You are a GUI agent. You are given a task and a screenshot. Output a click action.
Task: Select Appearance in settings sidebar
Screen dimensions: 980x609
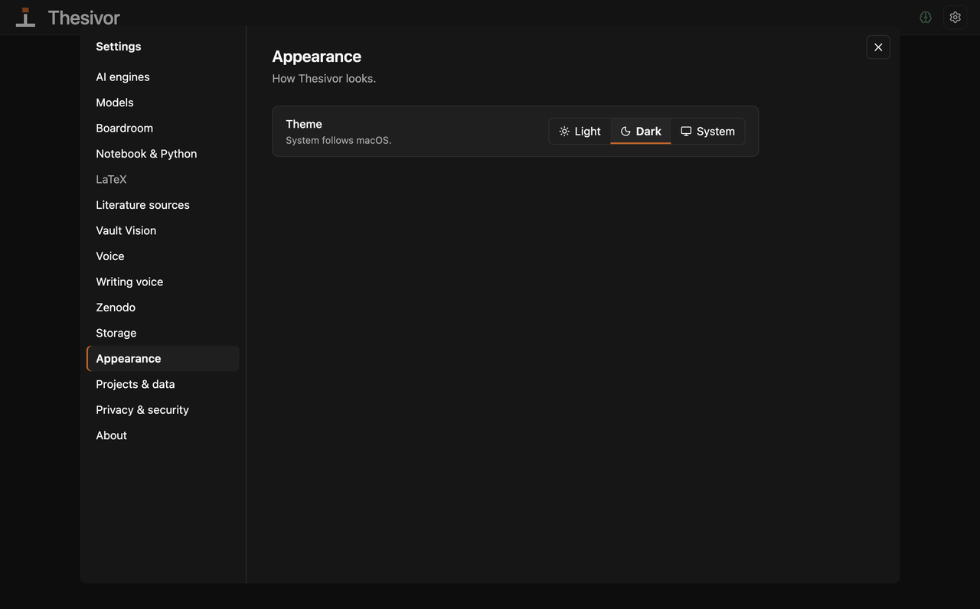(162, 359)
